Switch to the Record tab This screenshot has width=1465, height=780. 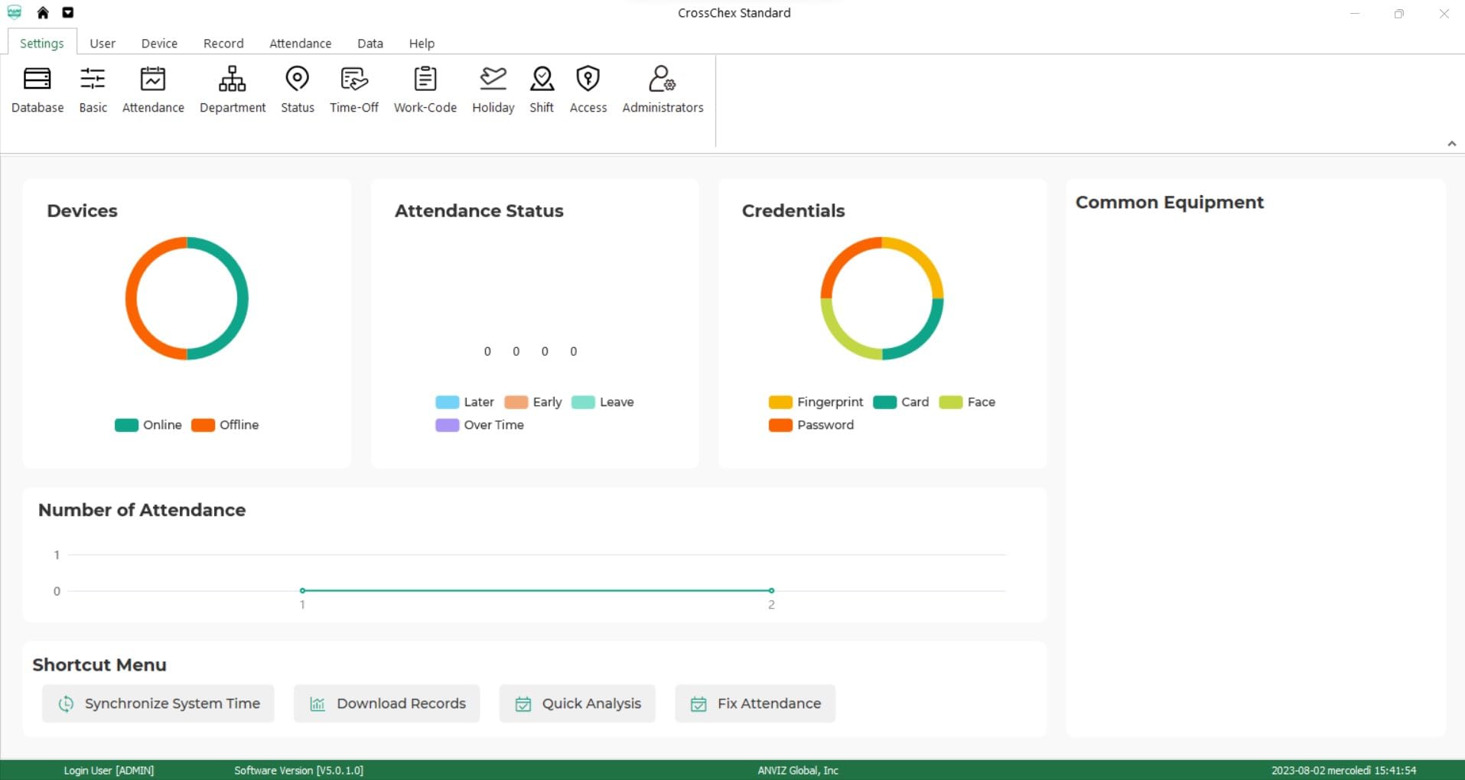pos(223,43)
